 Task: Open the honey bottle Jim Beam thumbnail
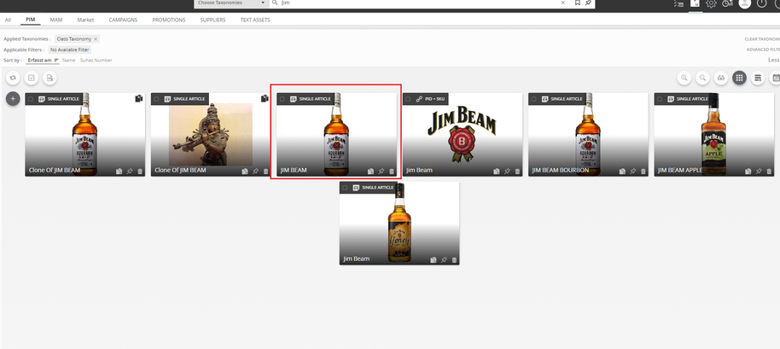tap(399, 223)
